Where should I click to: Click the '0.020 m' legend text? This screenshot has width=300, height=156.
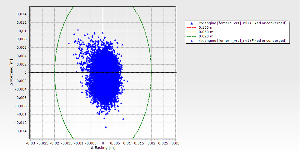tap(206, 36)
